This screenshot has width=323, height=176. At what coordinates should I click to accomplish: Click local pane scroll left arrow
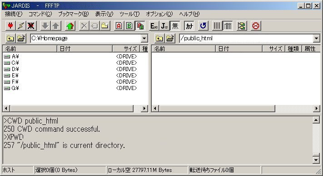tap(6, 108)
